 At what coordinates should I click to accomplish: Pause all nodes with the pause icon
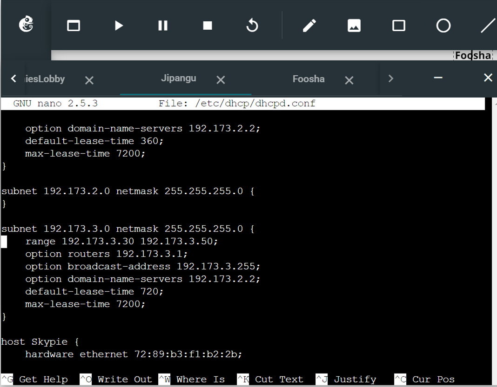(x=163, y=26)
